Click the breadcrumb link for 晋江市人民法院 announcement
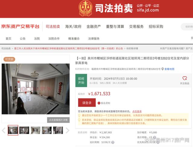193x147 pixels. pyautogui.click(x=68, y=48)
